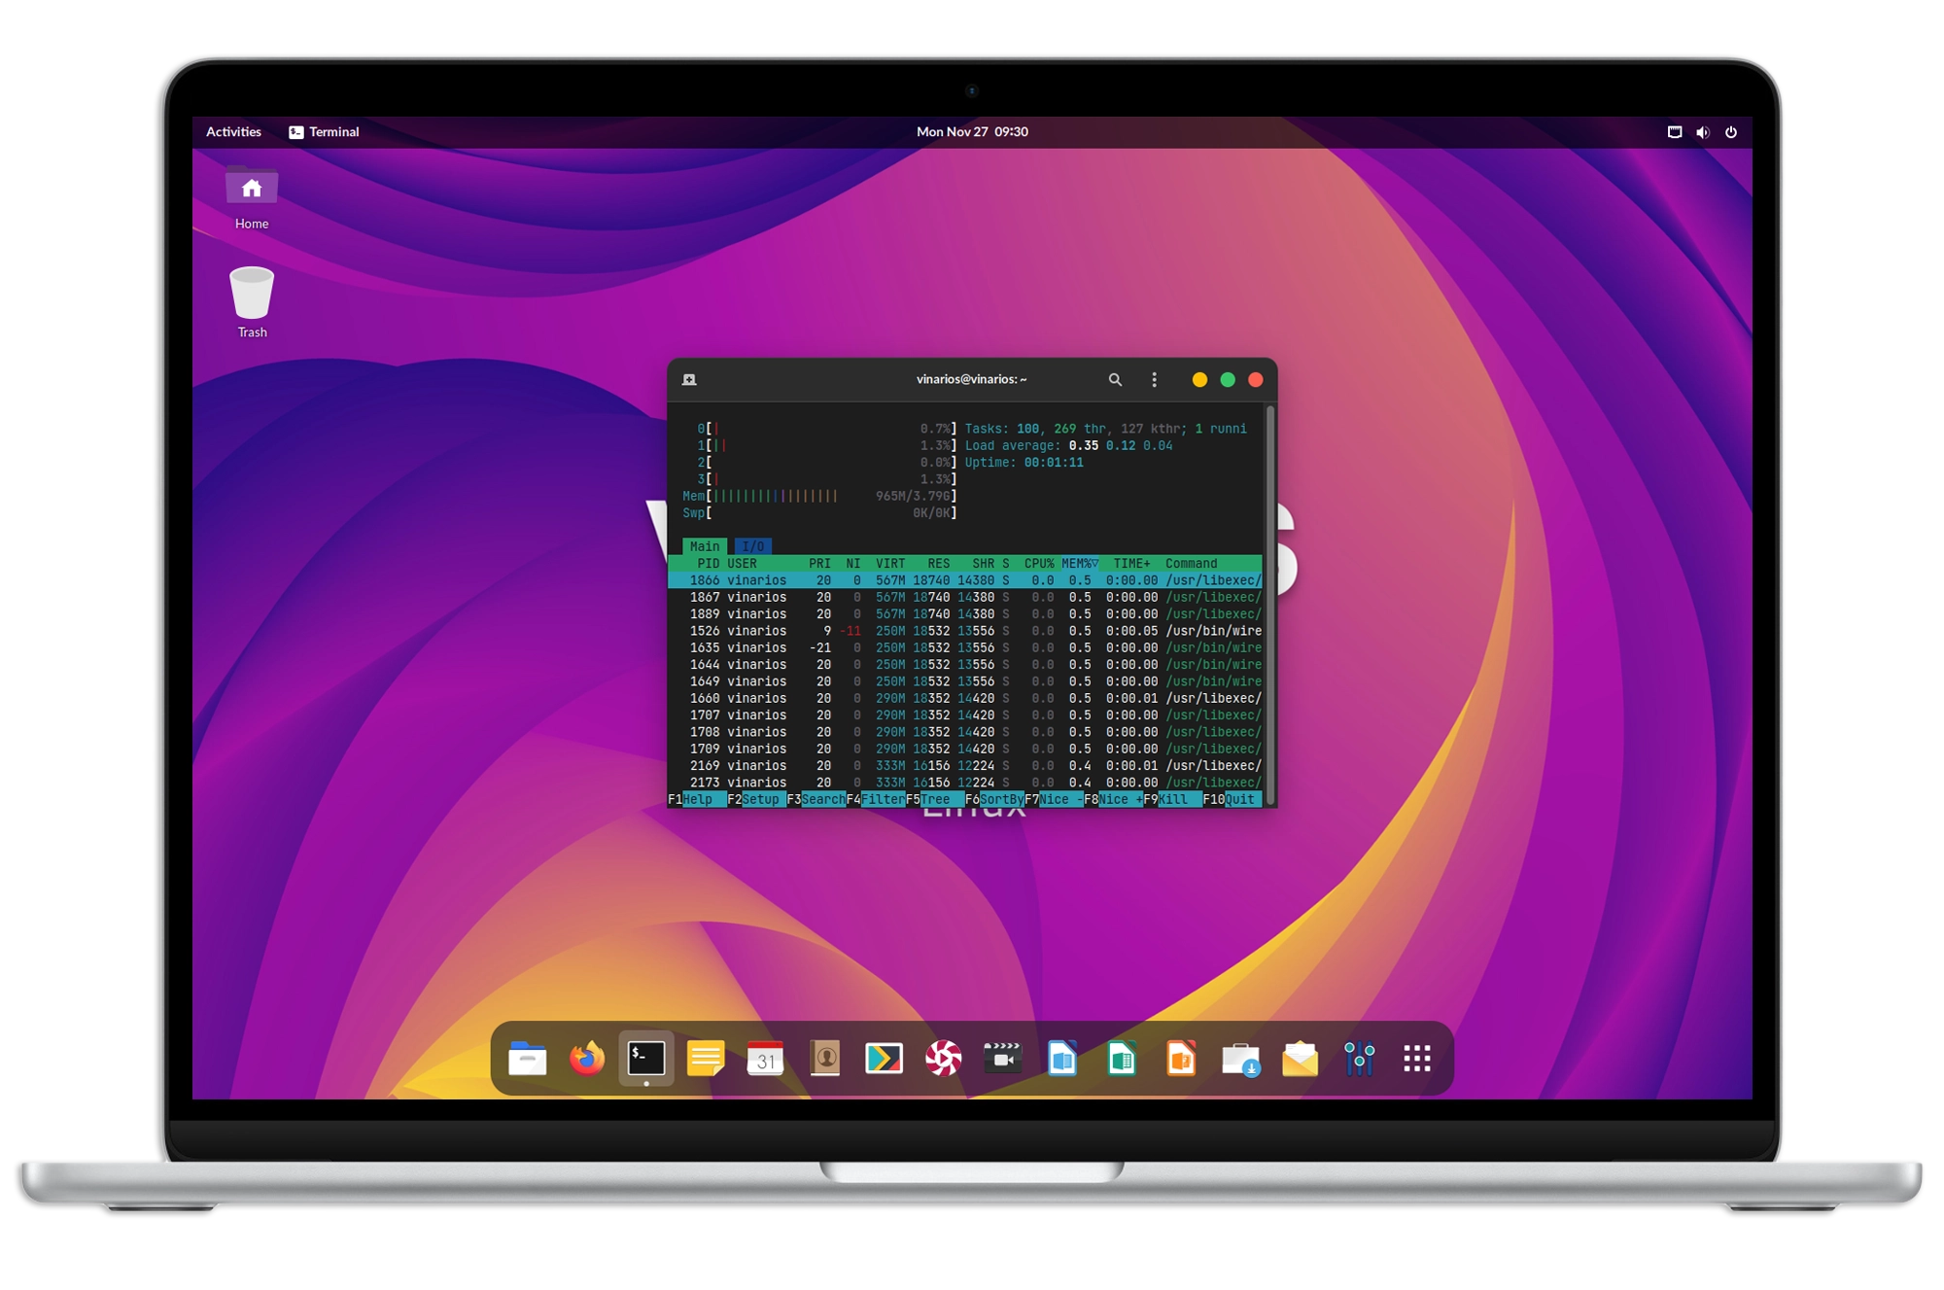Switch to the I/O tab in htop
Viewport: 1944px width, 1290px height.
(x=753, y=546)
